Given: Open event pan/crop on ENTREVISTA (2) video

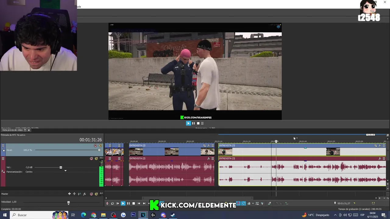Looking at the screenshot, I should [204, 146].
